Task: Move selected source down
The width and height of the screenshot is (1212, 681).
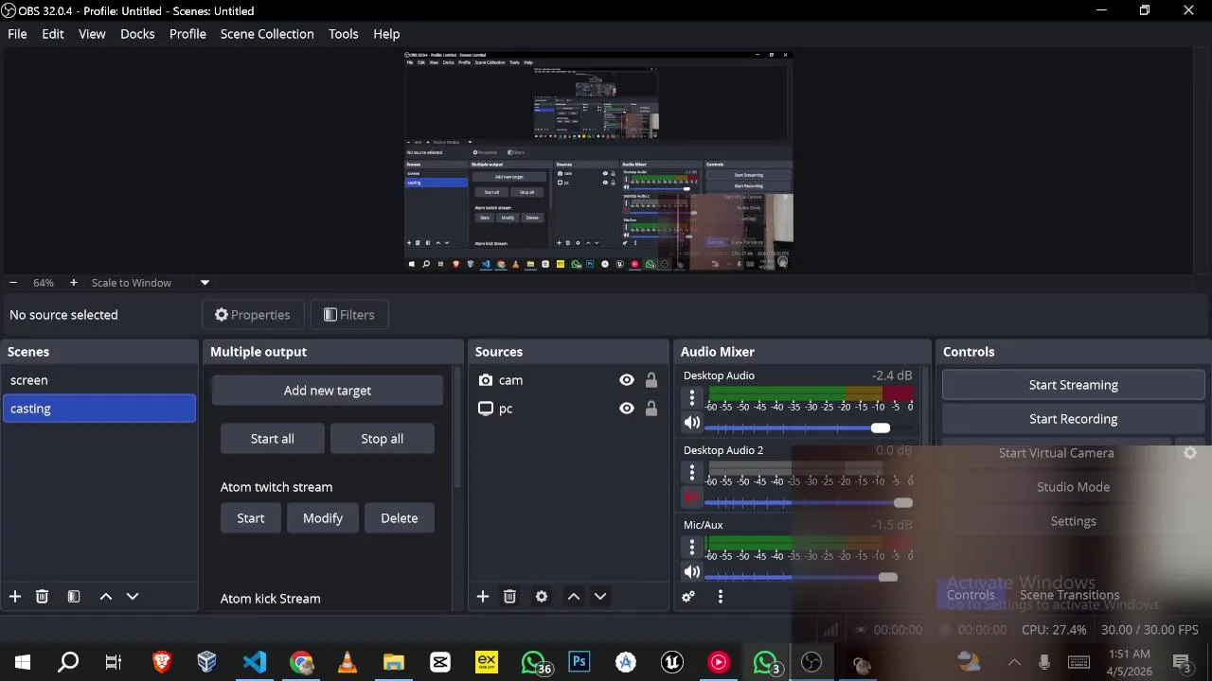Action: 600,597
